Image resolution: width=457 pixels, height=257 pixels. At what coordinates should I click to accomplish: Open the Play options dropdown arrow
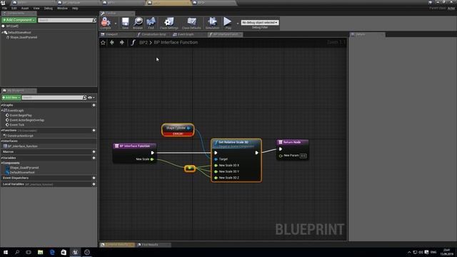237,23
